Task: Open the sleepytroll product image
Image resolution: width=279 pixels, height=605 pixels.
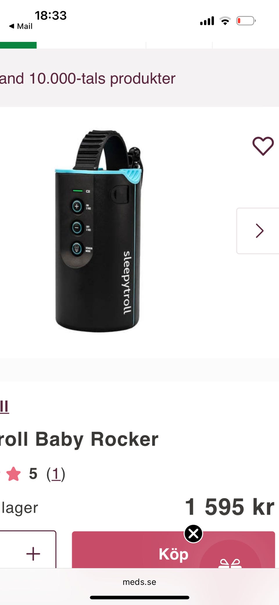Action: point(98,231)
